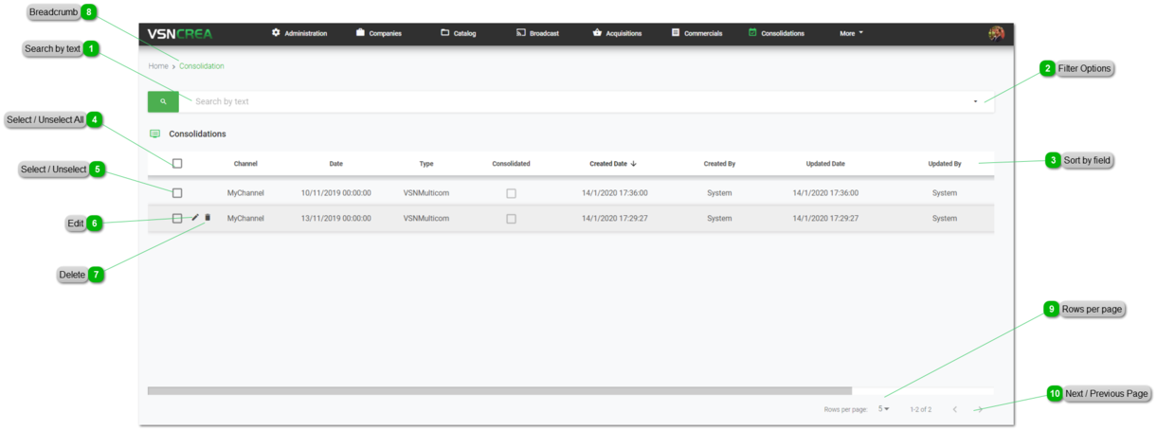Viewport: 1157px width, 430px height.
Task: Toggle the select all rows checkbox
Action: click(177, 164)
